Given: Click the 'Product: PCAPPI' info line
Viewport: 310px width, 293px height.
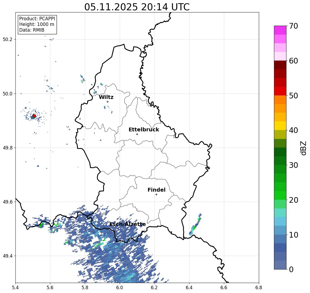Looking at the screenshot, I should tap(37, 19).
